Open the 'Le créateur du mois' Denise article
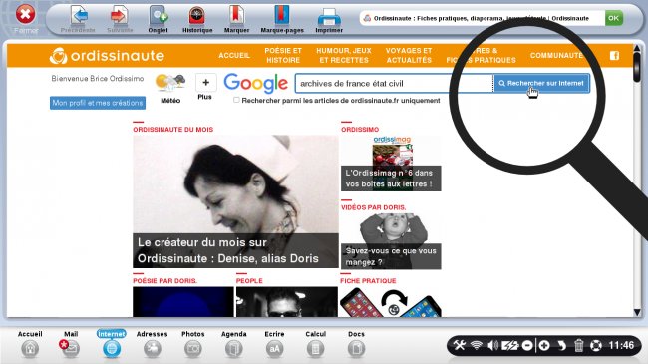Screen dimensions: 648x364 pos(235,201)
